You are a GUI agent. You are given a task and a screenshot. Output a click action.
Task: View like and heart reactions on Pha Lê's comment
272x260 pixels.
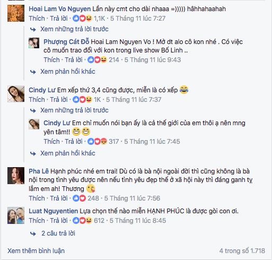click(x=80, y=198)
